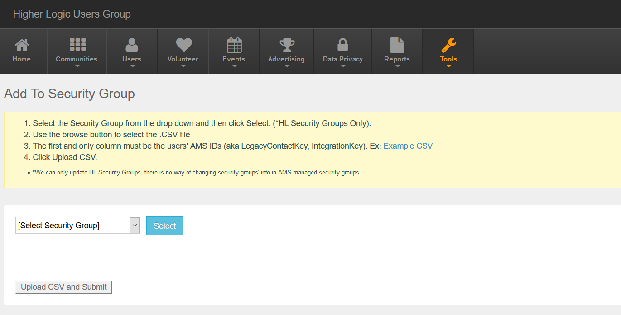Expand the Reports menu arrow
This screenshot has height=315, width=621.
397,66
